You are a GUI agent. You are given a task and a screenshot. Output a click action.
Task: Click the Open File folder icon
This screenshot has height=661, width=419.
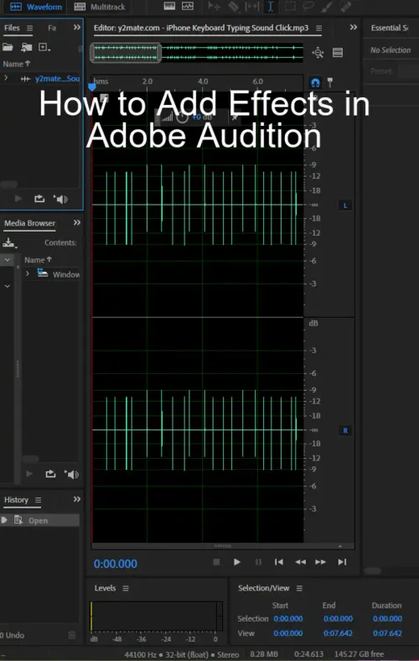pyautogui.click(x=8, y=47)
